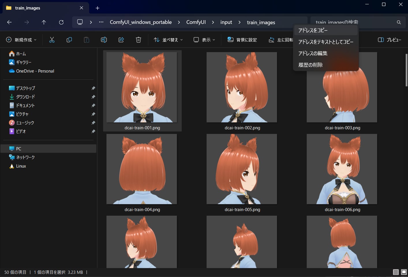408x277 pixels.
Task: Choose アドレスをテキストとしてコピー menu entry
Action: coord(326,42)
